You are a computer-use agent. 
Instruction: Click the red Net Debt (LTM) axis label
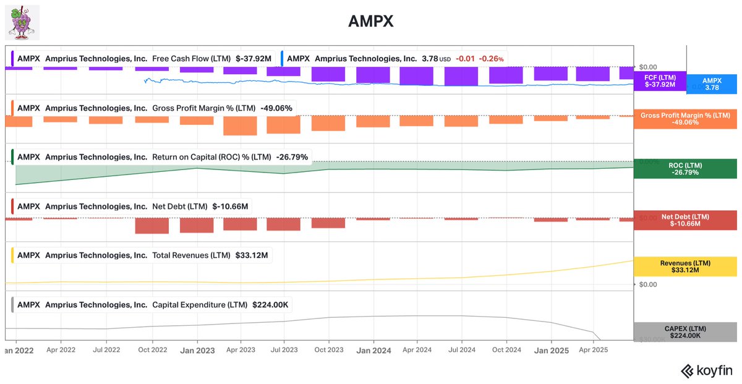pos(685,220)
